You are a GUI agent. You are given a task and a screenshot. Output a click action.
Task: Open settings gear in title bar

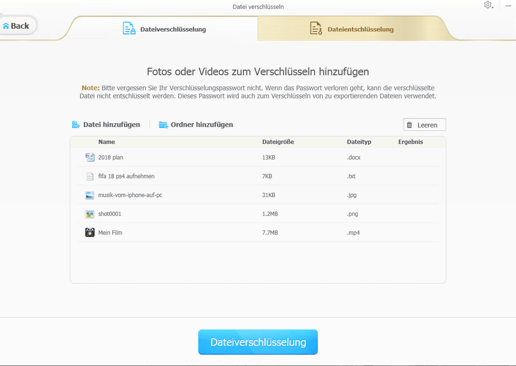coord(488,5)
